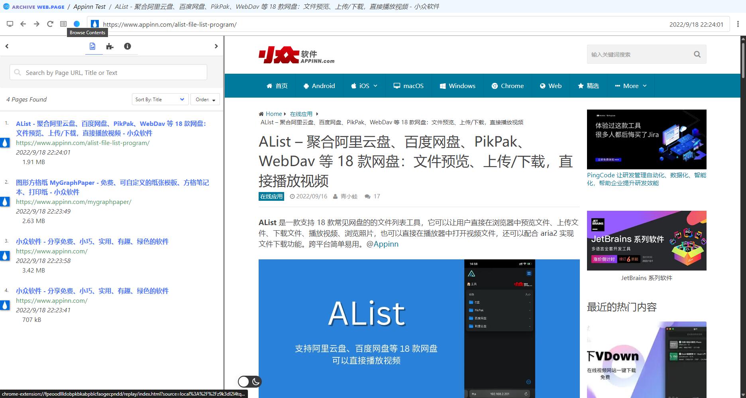
Task: Click the fullscreen monitor icon in toolbar
Action: [x=10, y=24]
